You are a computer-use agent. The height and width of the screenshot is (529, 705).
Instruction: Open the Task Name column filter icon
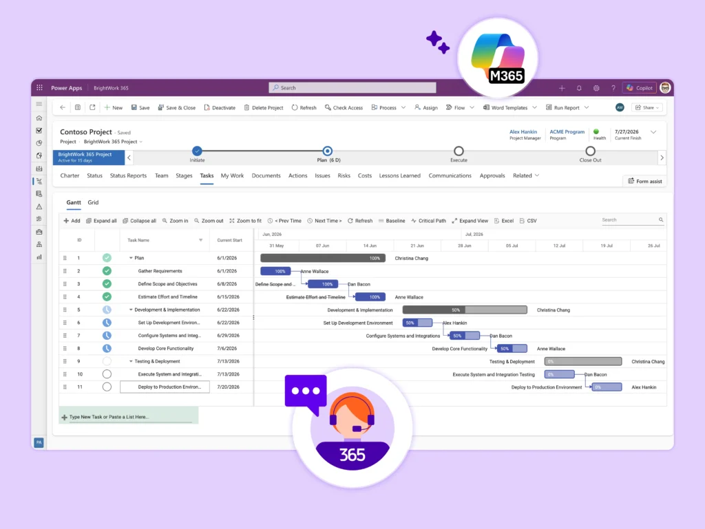point(200,240)
